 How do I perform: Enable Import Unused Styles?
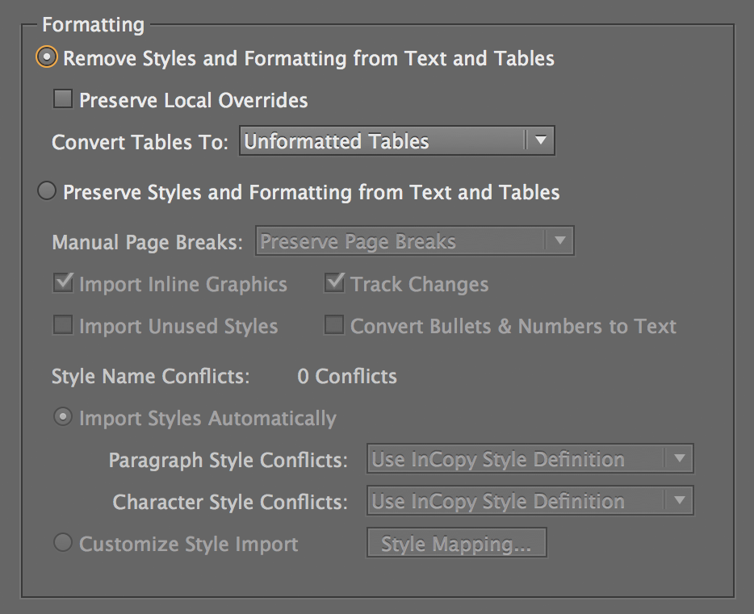coord(61,324)
